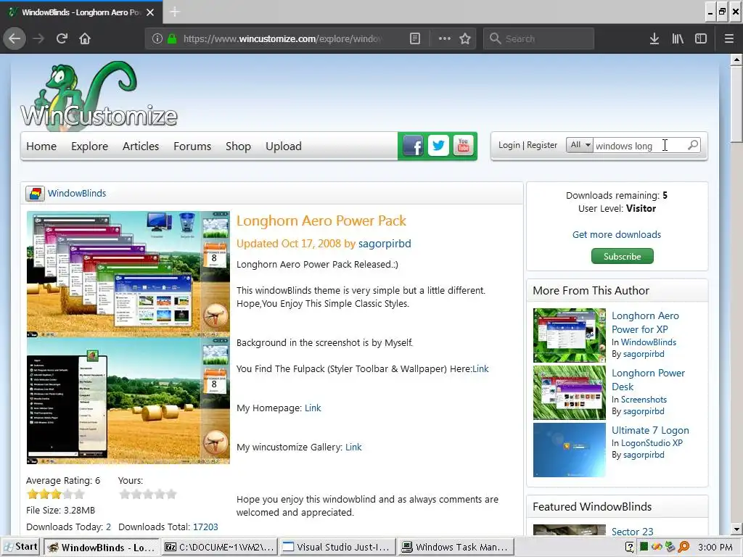The height and width of the screenshot is (557, 743).
Task: Open the Firefox hamburger menu
Action: click(728, 38)
